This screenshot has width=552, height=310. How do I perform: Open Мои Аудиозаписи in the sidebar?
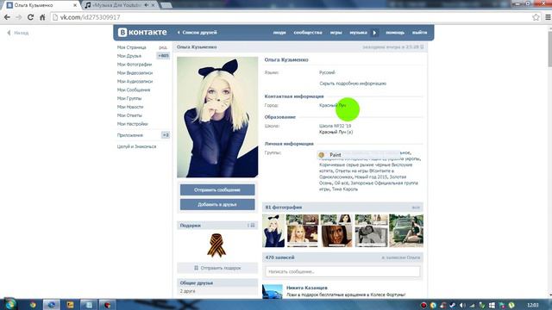(135, 81)
